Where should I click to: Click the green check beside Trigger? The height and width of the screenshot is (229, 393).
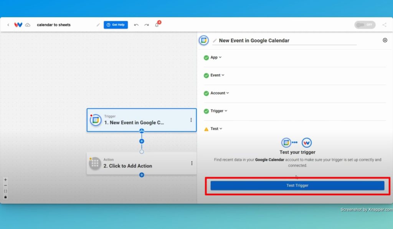(206, 111)
